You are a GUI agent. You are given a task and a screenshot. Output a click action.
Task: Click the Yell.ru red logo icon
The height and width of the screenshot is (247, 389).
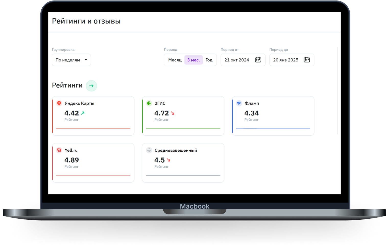(59, 150)
